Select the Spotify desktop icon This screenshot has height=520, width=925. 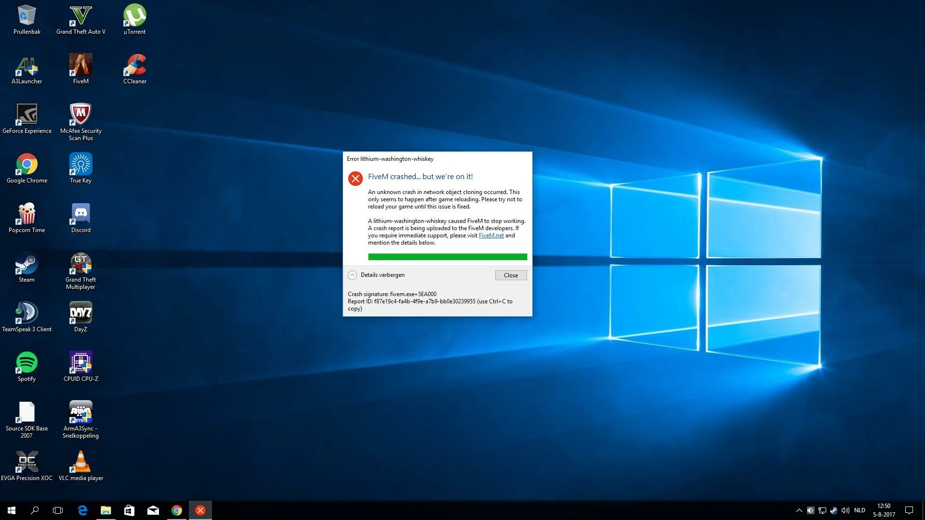[x=26, y=367]
